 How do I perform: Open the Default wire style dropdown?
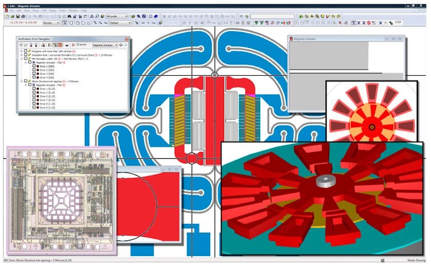pyautogui.click(x=120, y=23)
